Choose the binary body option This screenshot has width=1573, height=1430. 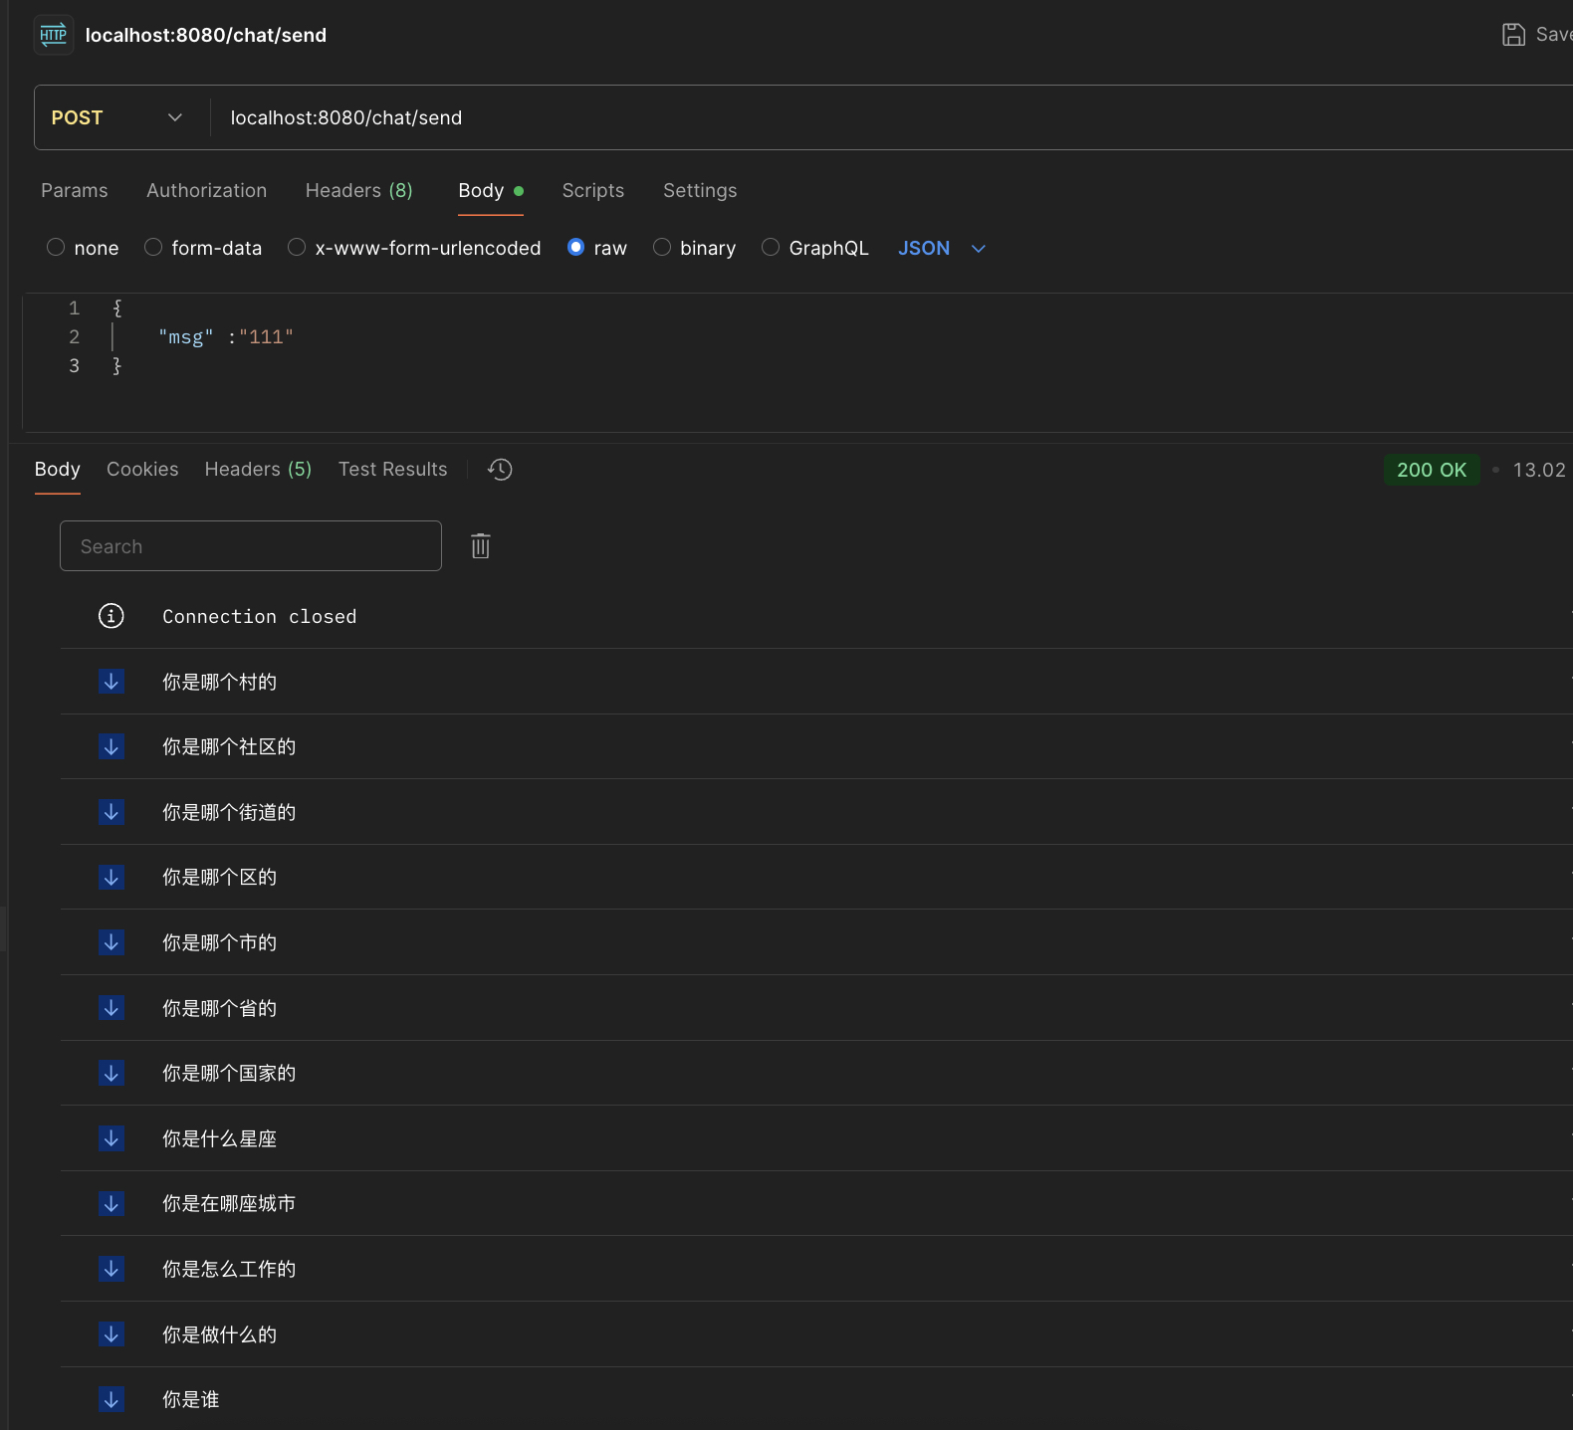(x=662, y=248)
